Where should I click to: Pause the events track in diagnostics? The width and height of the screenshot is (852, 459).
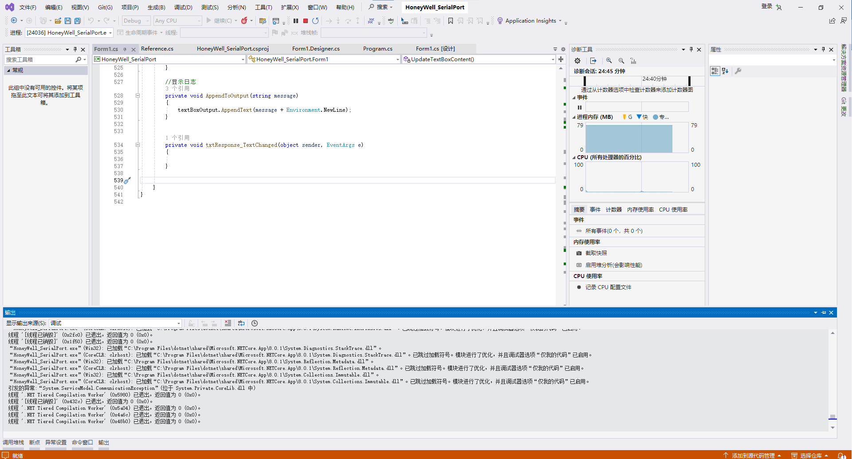coord(580,107)
